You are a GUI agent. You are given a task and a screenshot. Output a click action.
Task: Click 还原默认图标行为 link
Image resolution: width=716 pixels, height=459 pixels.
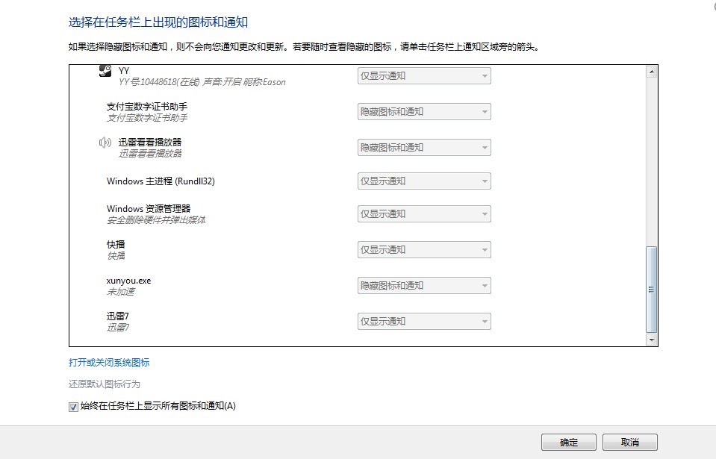(105, 384)
